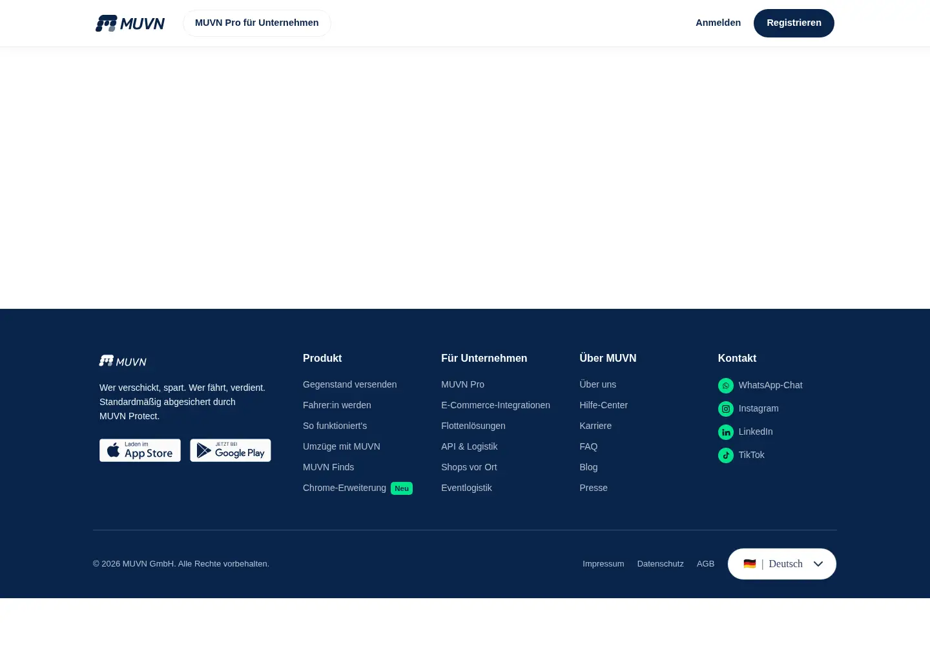Viewport: 930px width, 646px height.
Task: Click the TikTok icon in Kontakt
Action: click(726, 455)
